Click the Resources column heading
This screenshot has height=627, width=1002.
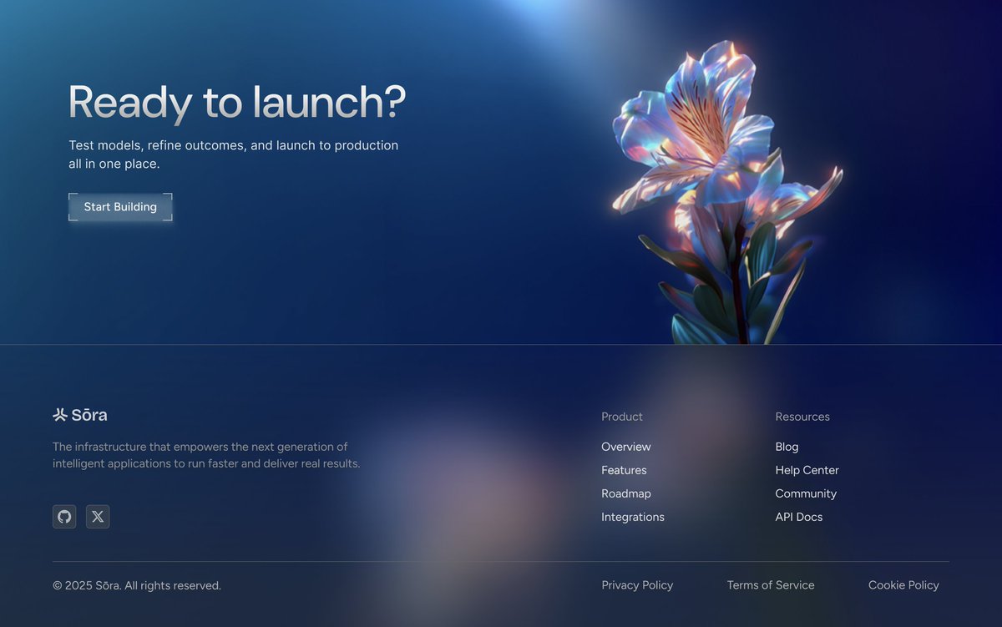[x=802, y=417]
